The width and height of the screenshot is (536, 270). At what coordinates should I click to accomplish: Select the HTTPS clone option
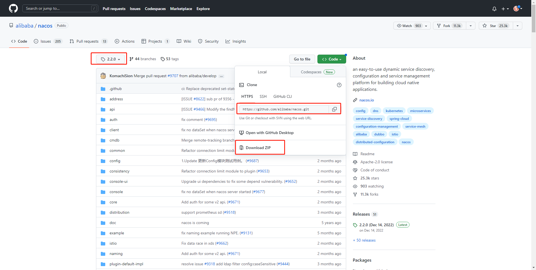247,96
